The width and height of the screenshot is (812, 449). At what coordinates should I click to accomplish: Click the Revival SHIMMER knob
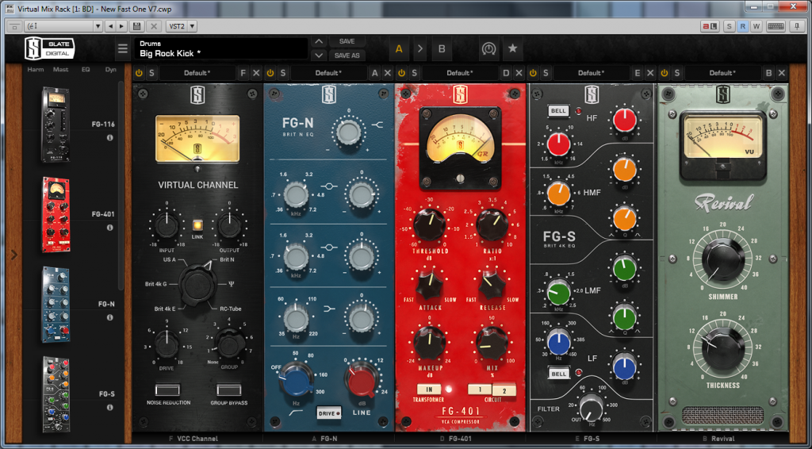723,259
